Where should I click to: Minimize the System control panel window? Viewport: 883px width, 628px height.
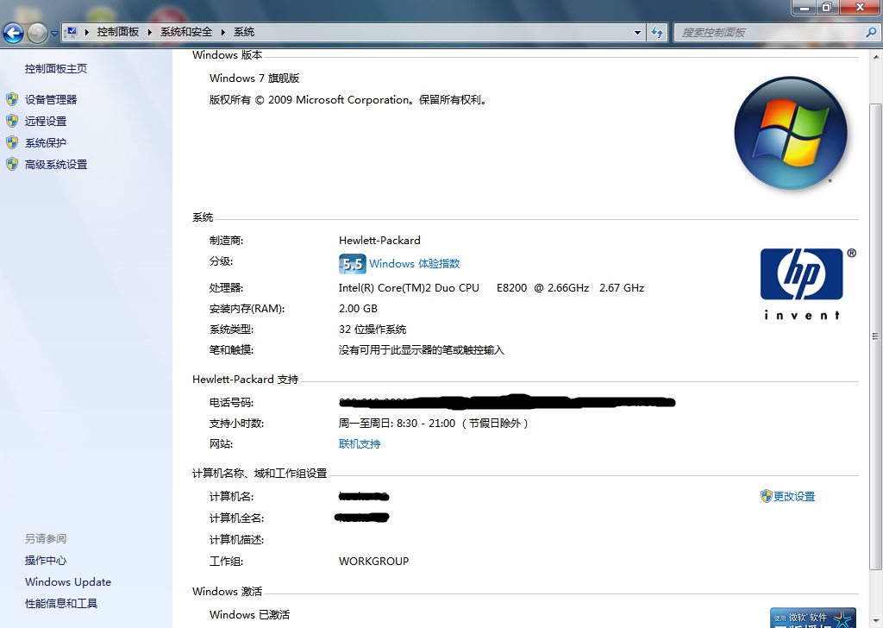[x=804, y=7]
